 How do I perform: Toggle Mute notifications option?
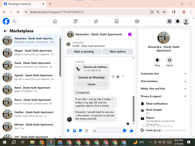164,104
